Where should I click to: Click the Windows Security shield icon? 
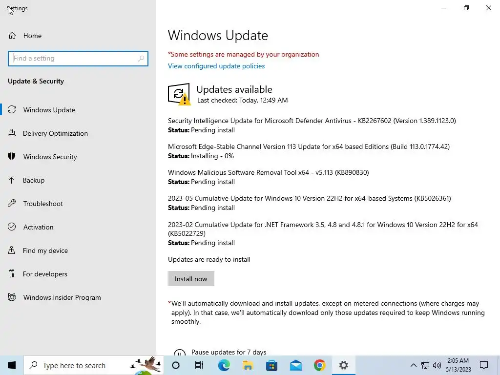click(x=12, y=157)
